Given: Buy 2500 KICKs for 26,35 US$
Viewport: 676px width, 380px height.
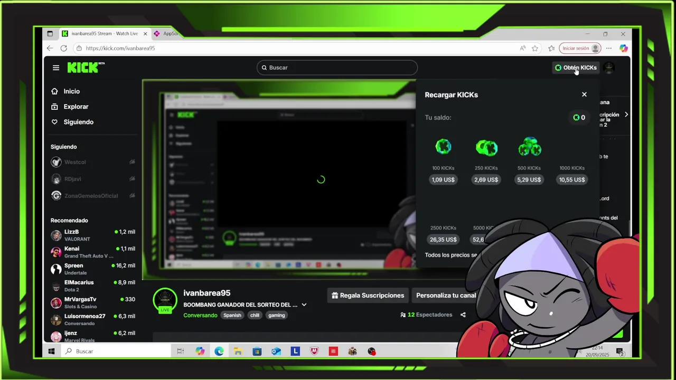Looking at the screenshot, I should click(443, 240).
